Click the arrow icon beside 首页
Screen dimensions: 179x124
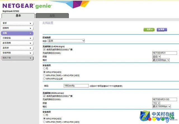(x=30, y=23)
